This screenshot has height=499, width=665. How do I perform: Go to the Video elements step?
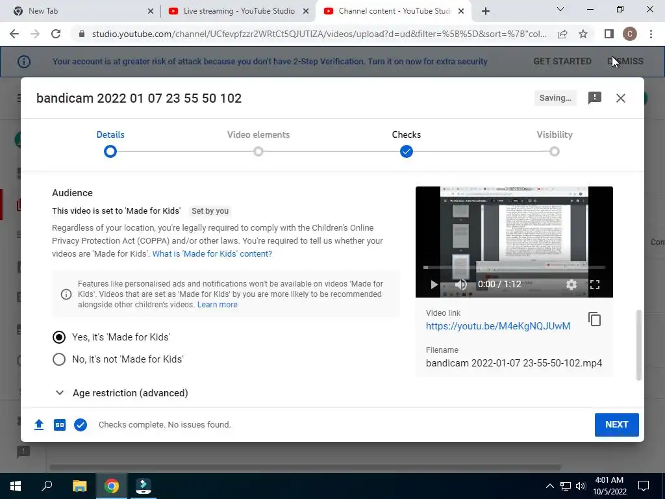[x=258, y=144]
